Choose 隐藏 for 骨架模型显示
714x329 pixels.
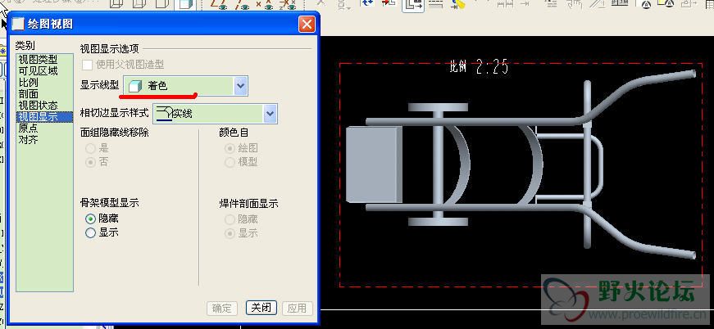pyautogui.click(x=91, y=219)
